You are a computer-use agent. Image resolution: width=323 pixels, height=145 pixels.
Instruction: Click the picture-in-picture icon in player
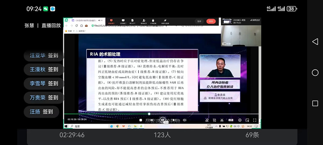click(247, 120)
